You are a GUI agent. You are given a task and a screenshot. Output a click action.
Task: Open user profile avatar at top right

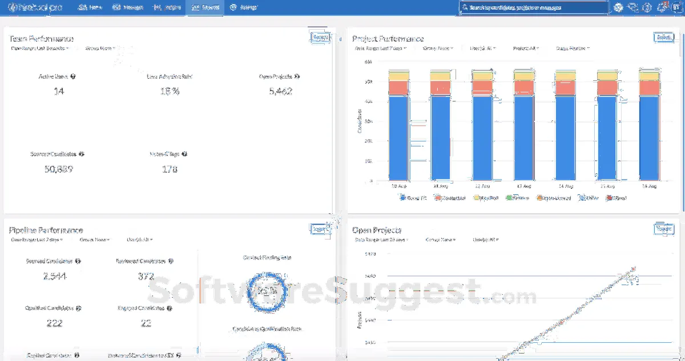[676, 7]
